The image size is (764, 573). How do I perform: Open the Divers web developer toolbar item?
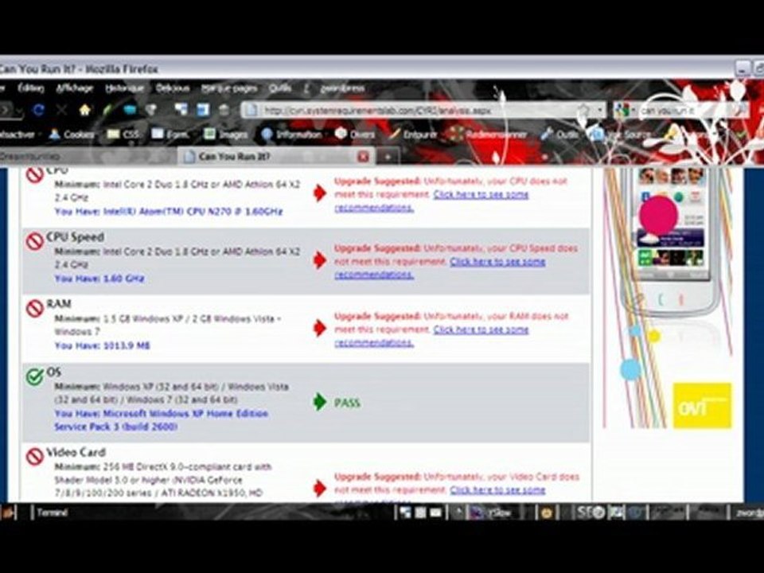coord(355,134)
